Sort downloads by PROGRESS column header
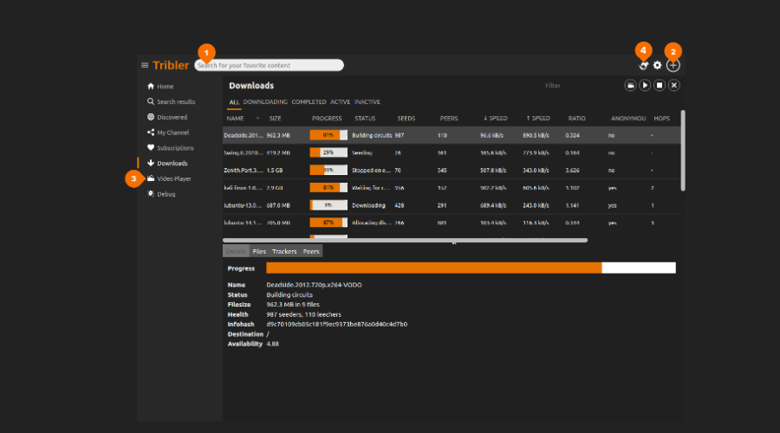The width and height of the screenshot is (780, 433). pos(327,119)
